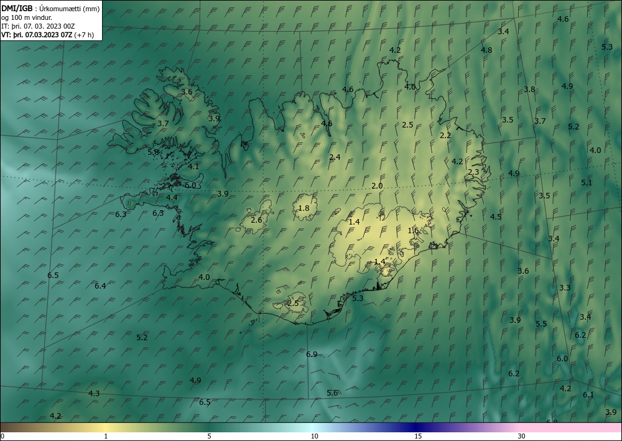
Task: Click the 2.6 value on the Langjökull glacier
Action: pyautogui.click(x=257, y=220)
